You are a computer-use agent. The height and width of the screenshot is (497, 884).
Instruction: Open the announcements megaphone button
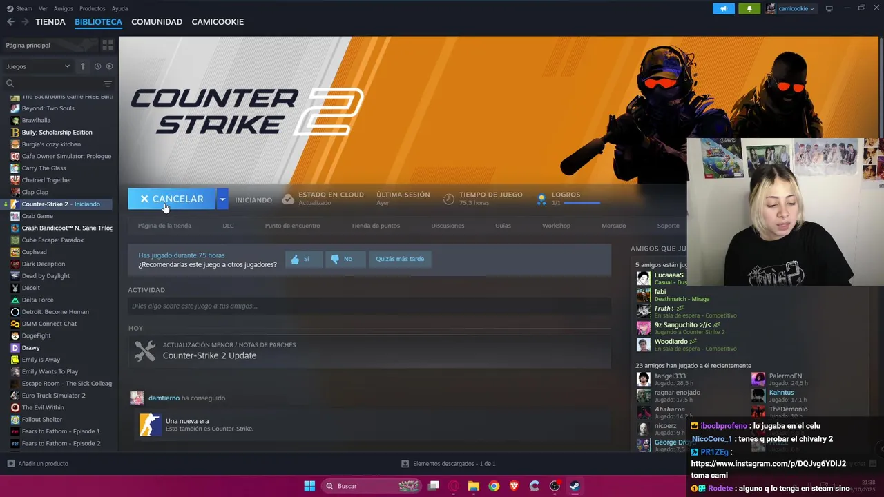723,8
